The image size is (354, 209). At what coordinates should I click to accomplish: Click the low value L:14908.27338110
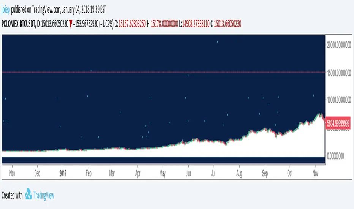(194, 24)
